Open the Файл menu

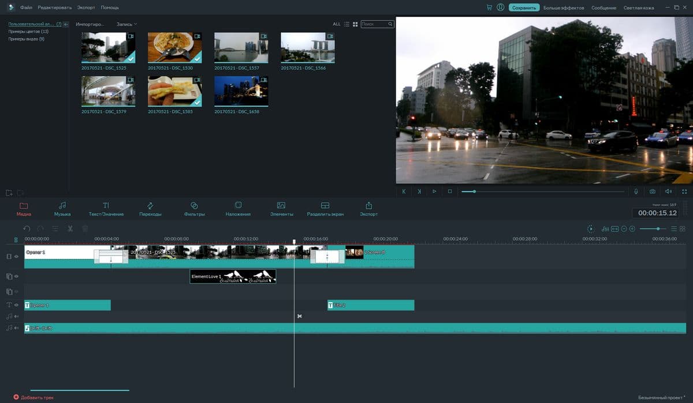(x=26, y=7)
